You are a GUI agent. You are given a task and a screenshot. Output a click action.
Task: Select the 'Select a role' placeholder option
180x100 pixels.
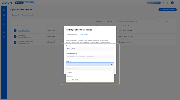90,69
